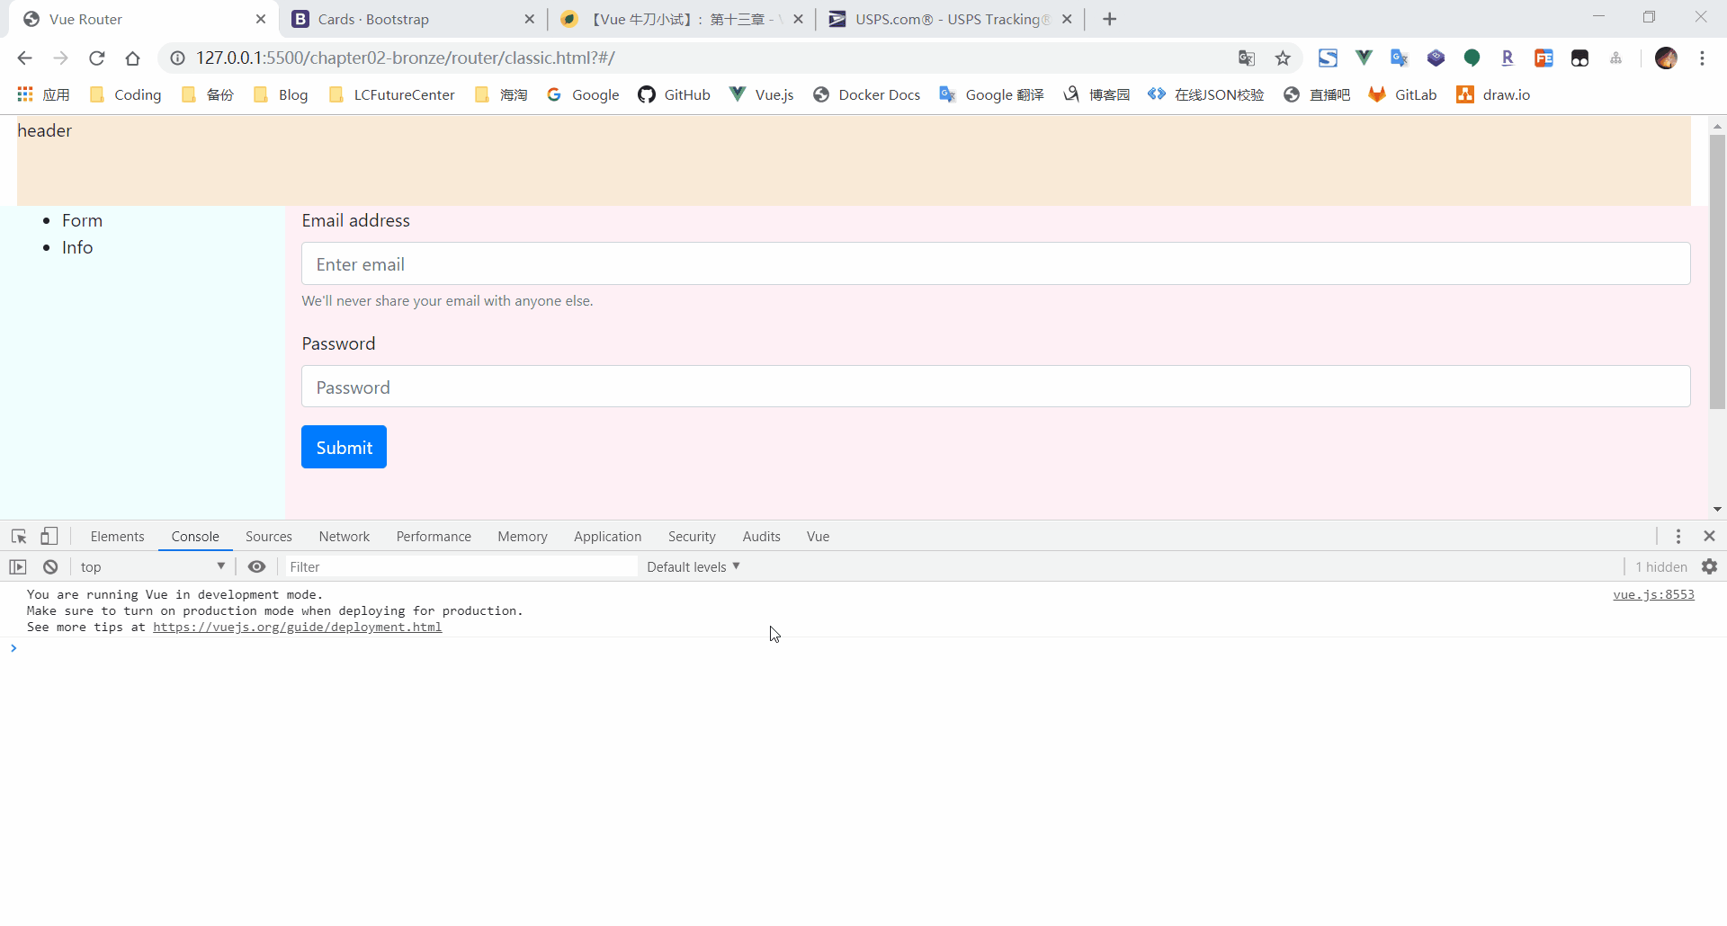Screen dimensions: 1727x926
Task: Open console settings gear
Action: click(1710, 567)
